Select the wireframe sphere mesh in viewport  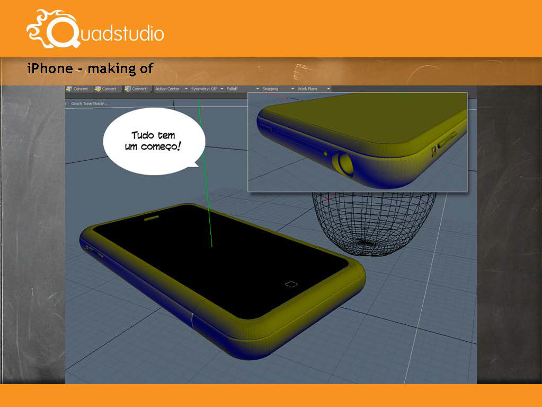click(x=374, y=223)
